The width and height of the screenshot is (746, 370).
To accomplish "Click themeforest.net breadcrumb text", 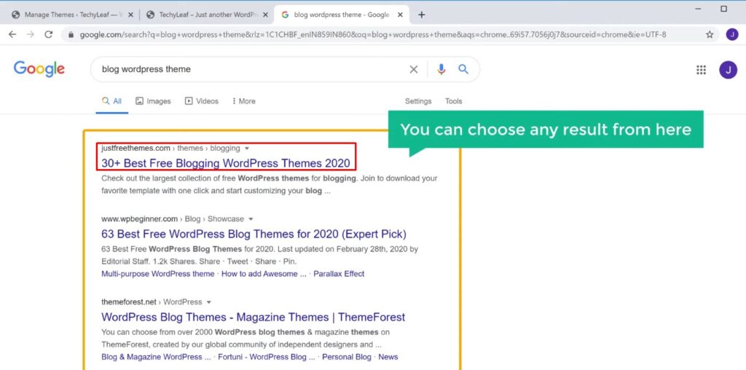I will click(129, 302).
